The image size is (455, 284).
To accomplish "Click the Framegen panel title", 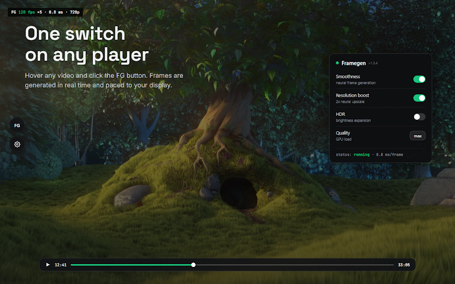I will click(x=353, y=63).
